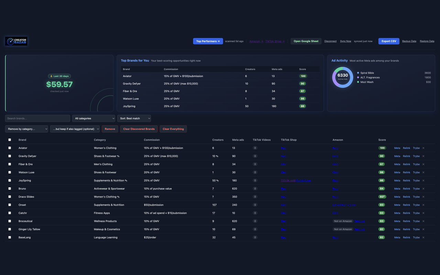The width and height of the screenshot is (440, 275).
Task: Remove Aviator row with X icon
Action: [x=423, y=148]
